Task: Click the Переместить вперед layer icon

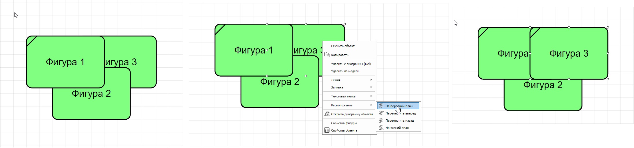Action: pyautogui.click(x=381, y=113)
